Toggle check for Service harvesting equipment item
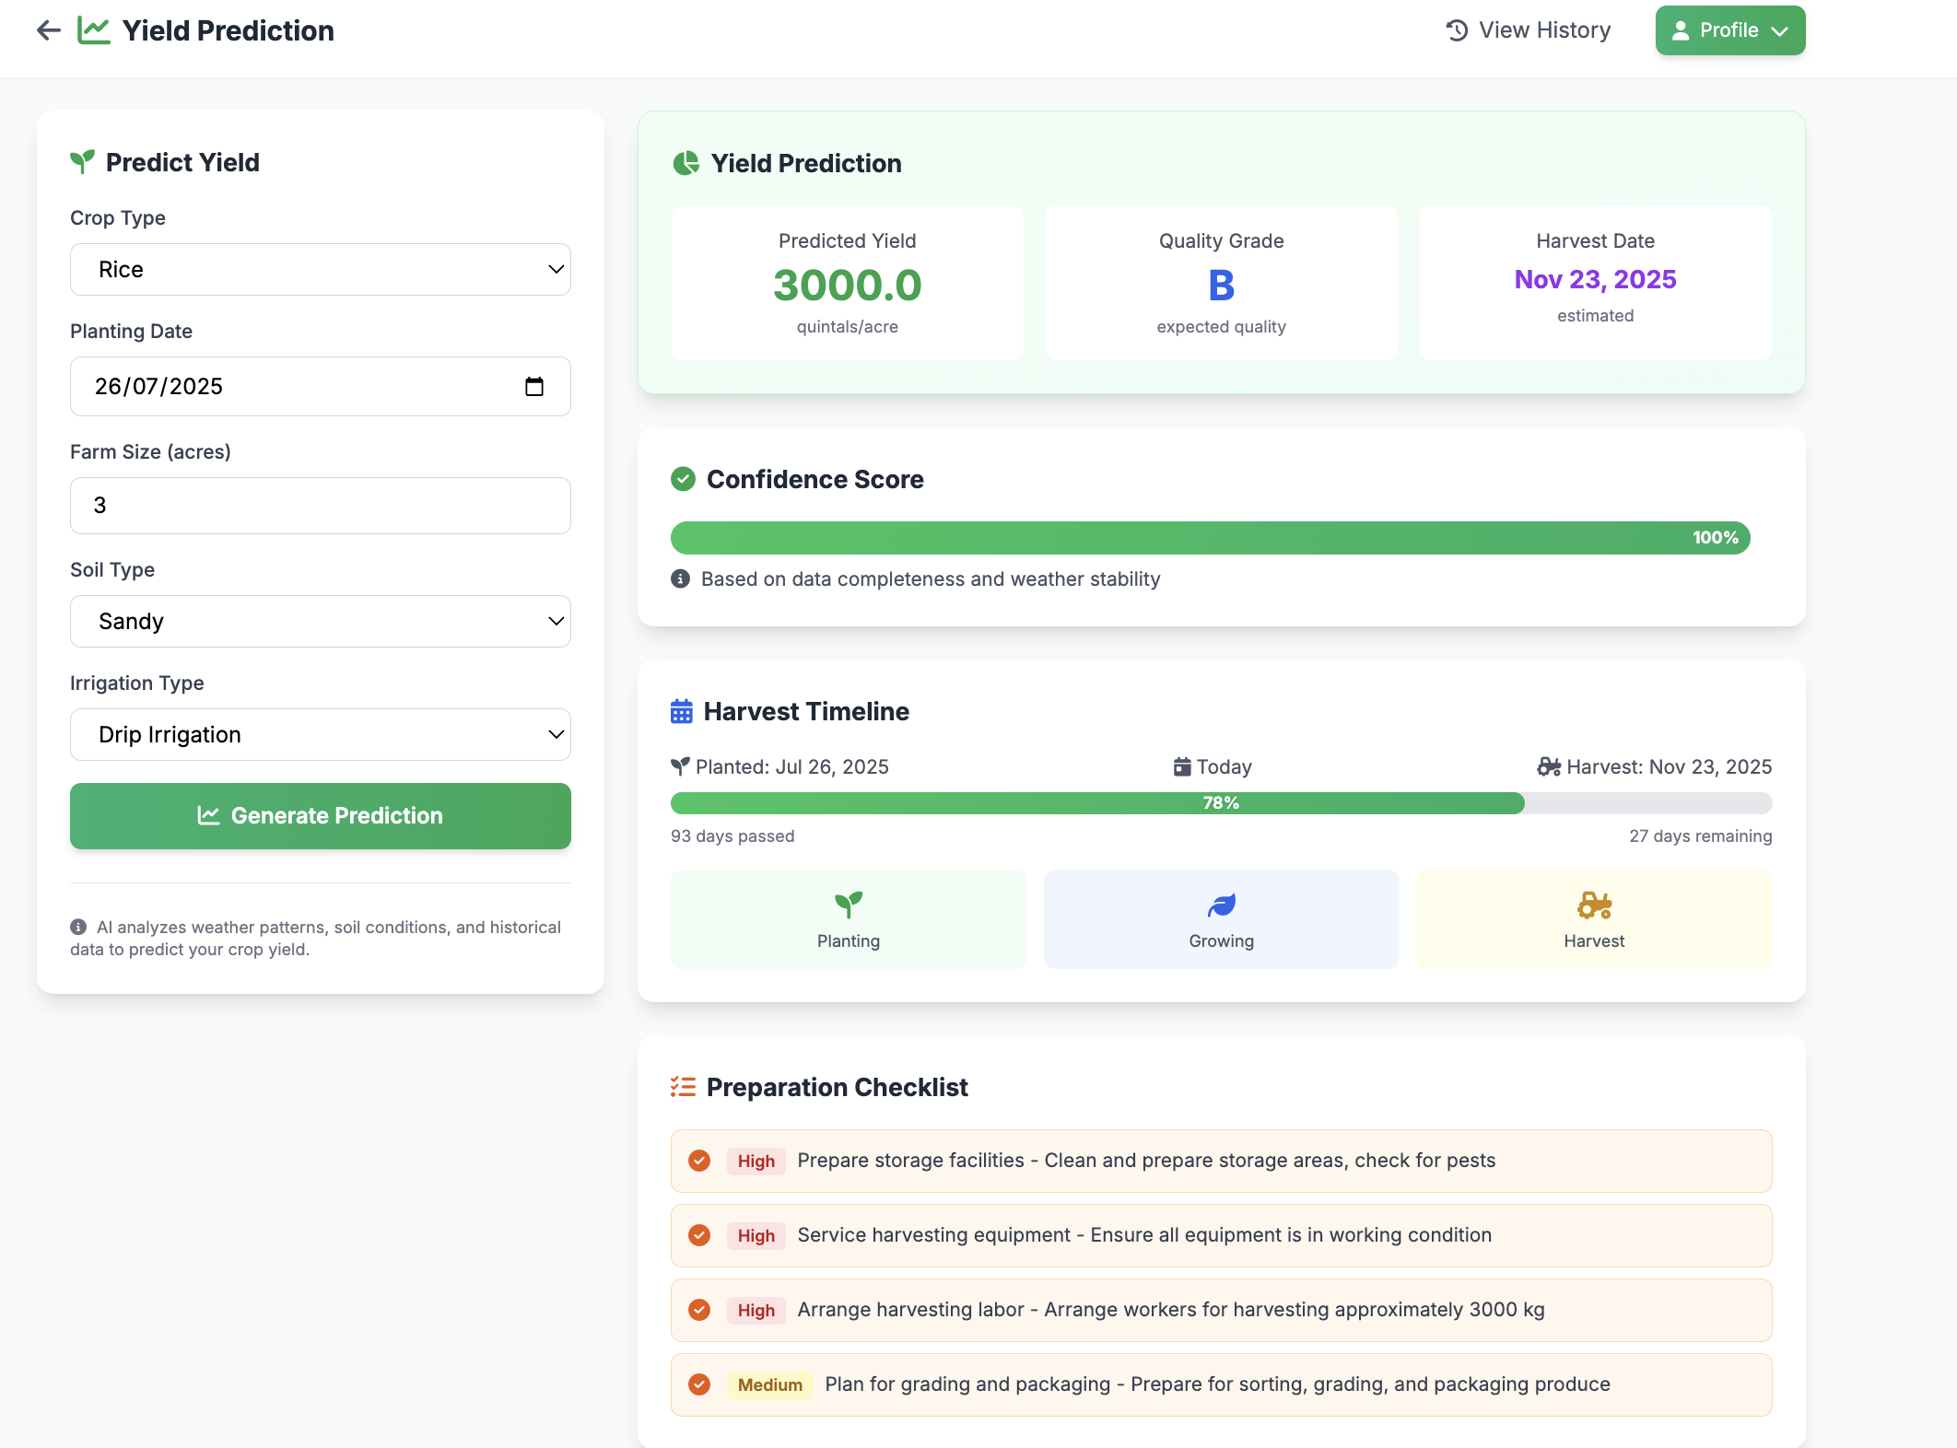 pos(699,1235)
